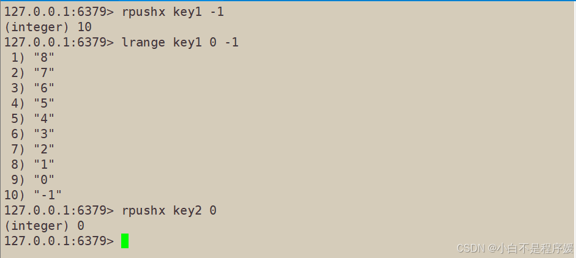Select the "lrange key1 0 -1" command
Screen dimensions: 576x258
pos(180,42)
